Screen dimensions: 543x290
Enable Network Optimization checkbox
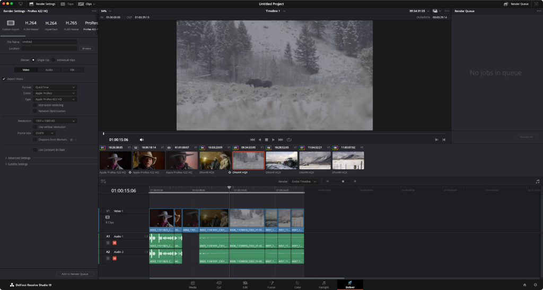click(35, 111)
